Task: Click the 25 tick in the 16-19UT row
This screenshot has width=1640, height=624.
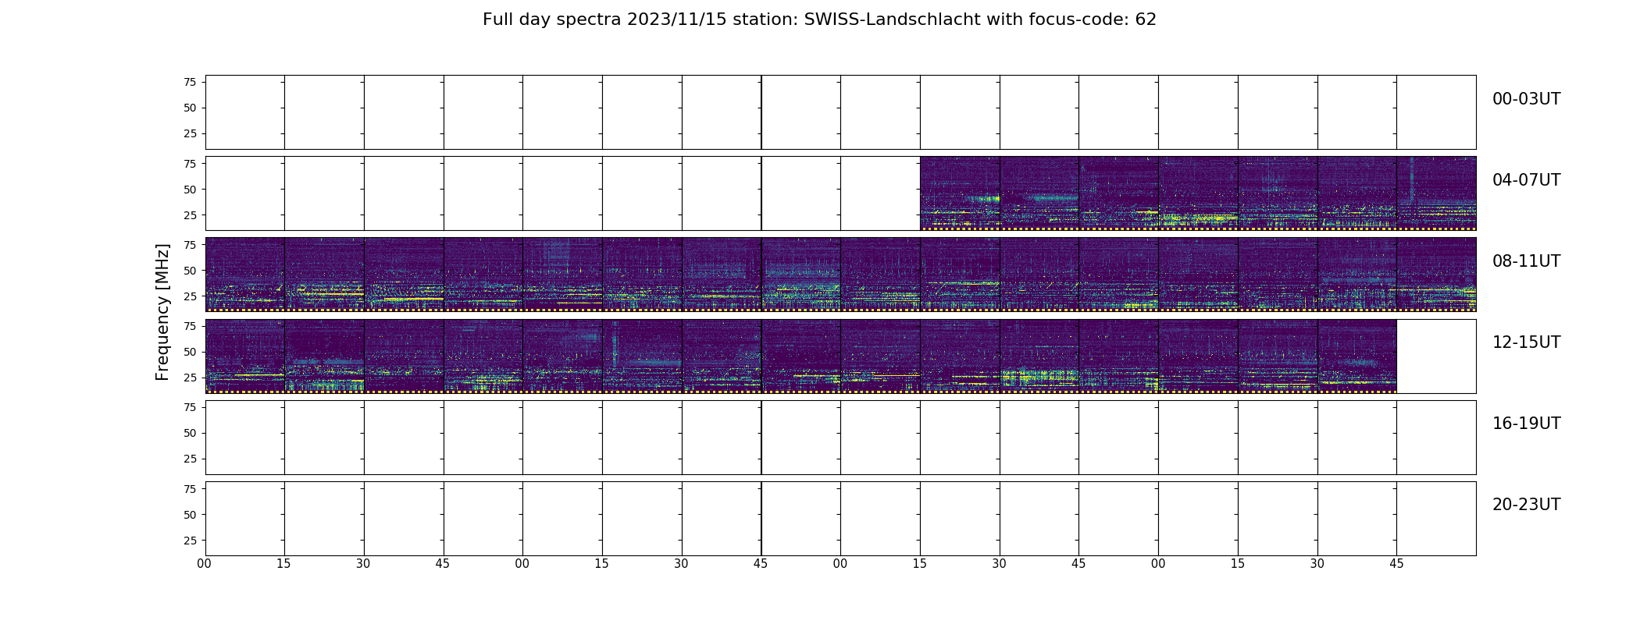Action: [190, 458]
